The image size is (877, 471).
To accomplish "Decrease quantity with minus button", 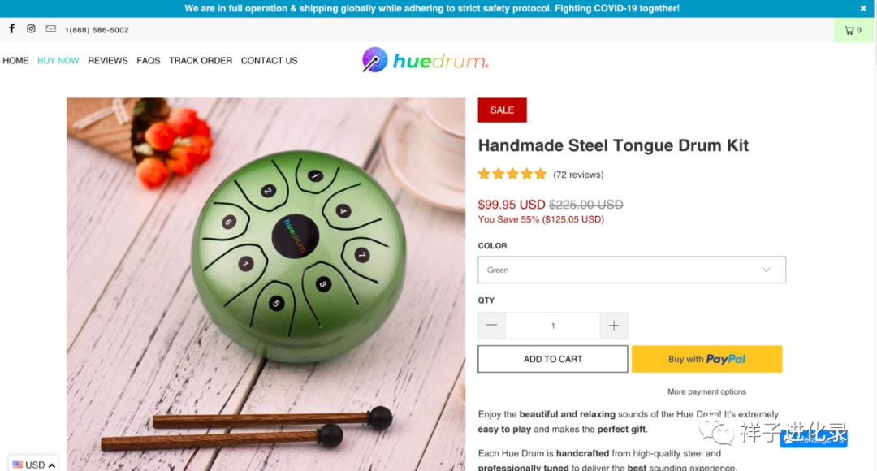I will click(491, 325).
